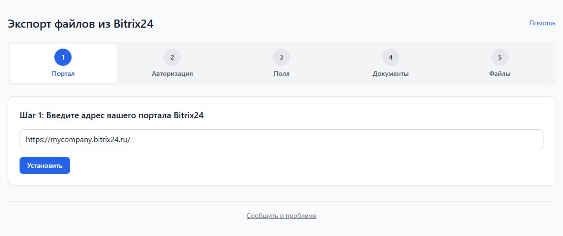563x236 pixels.
Task: Open the Сообщить о проблеме link
Action: pyautogui.click(x=281, y=216)
